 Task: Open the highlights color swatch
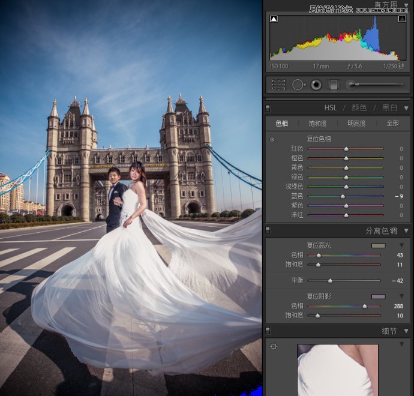pyautogui.click(x=378, y=245)
